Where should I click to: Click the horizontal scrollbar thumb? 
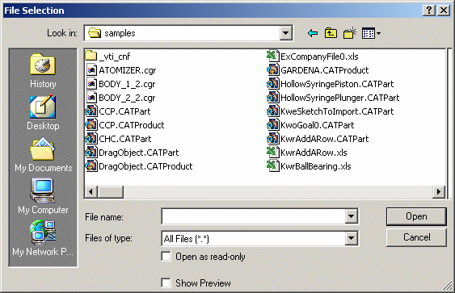(x=111, y=191)
